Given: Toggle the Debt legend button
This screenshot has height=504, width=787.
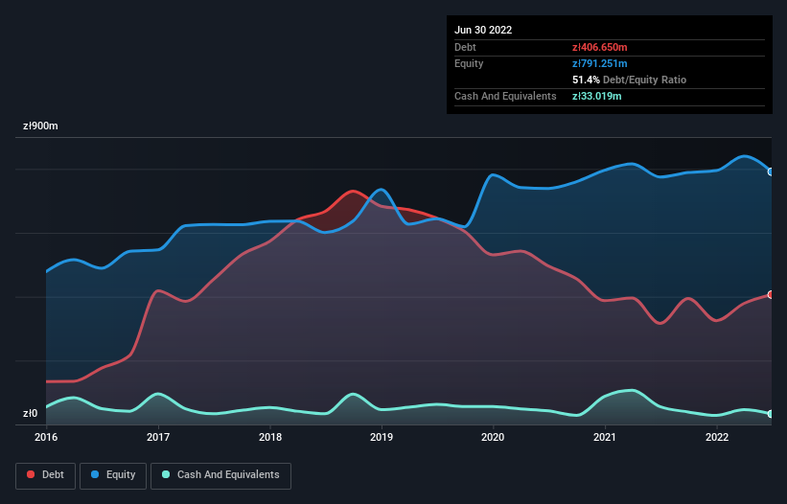Looking at the screenshot, I should pos(46,475).
